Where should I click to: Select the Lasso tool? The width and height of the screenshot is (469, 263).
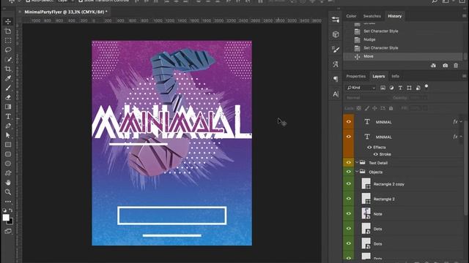(x=8, y=50)
